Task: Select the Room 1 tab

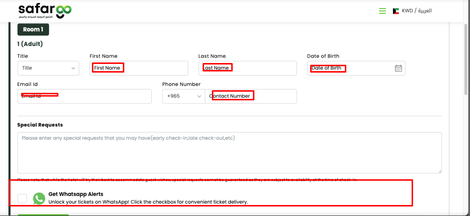Action: [x=33, y=29]
